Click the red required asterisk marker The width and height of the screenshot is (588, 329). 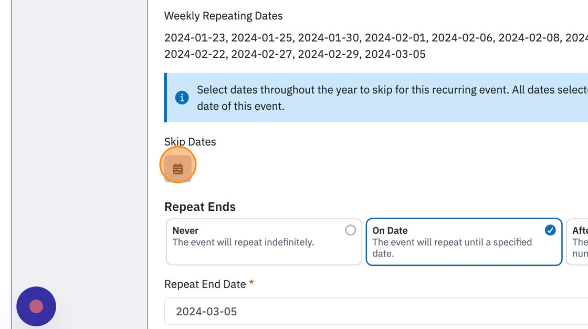tap(251, 282)
